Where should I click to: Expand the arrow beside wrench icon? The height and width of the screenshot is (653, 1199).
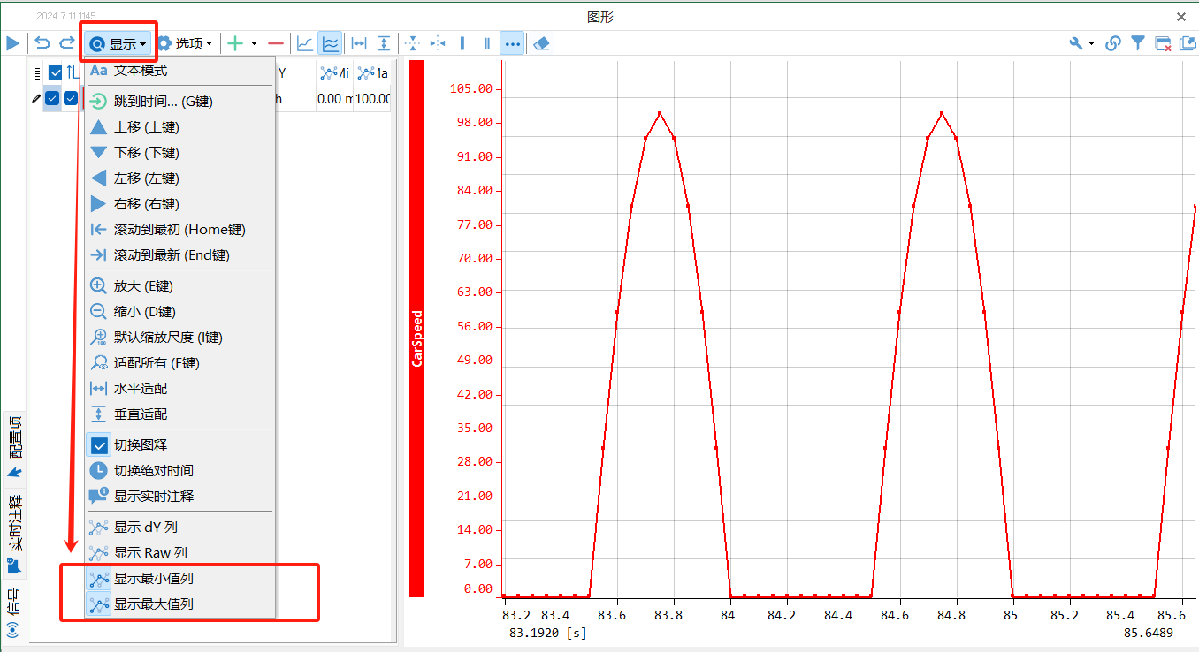point(1091,43)
